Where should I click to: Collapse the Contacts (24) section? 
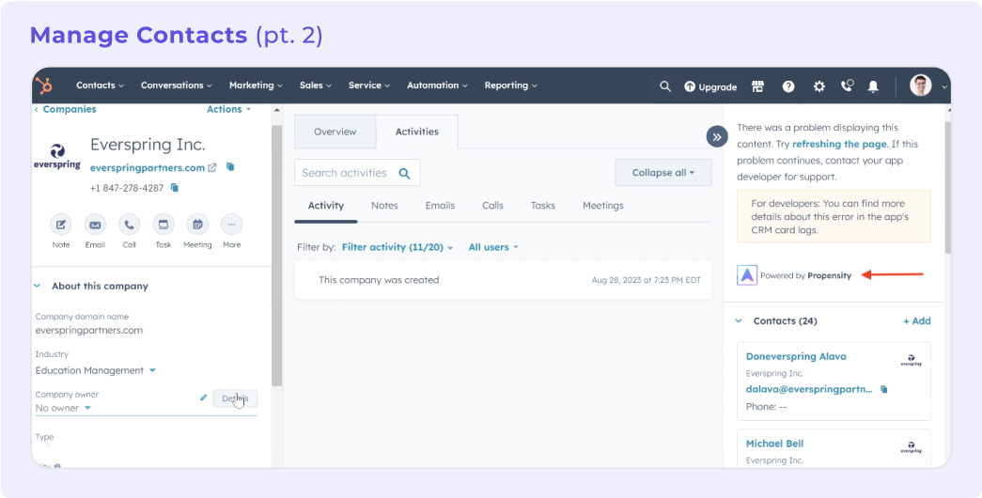[x=738, y=320]
